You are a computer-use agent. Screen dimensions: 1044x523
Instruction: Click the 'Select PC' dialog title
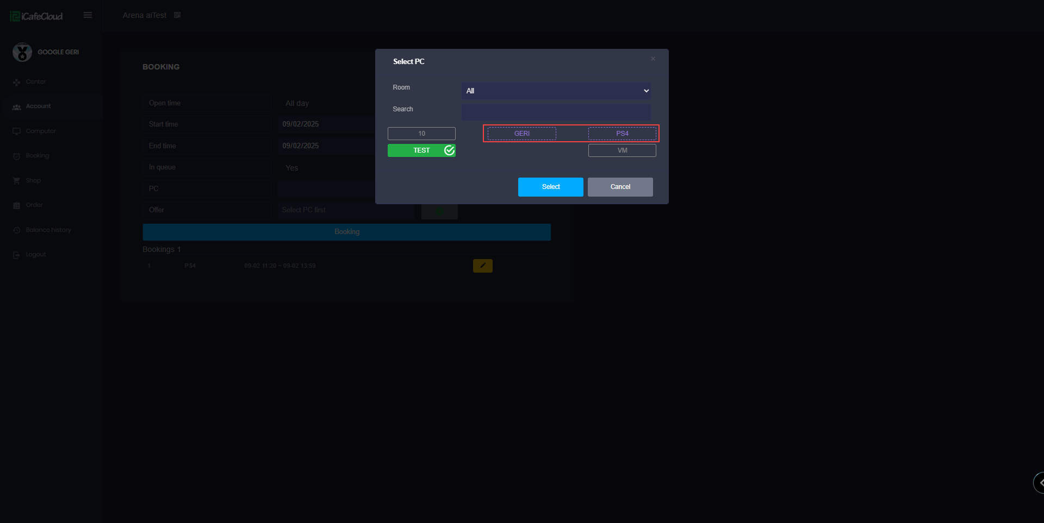pyautogui.click(x=409, y=61)
